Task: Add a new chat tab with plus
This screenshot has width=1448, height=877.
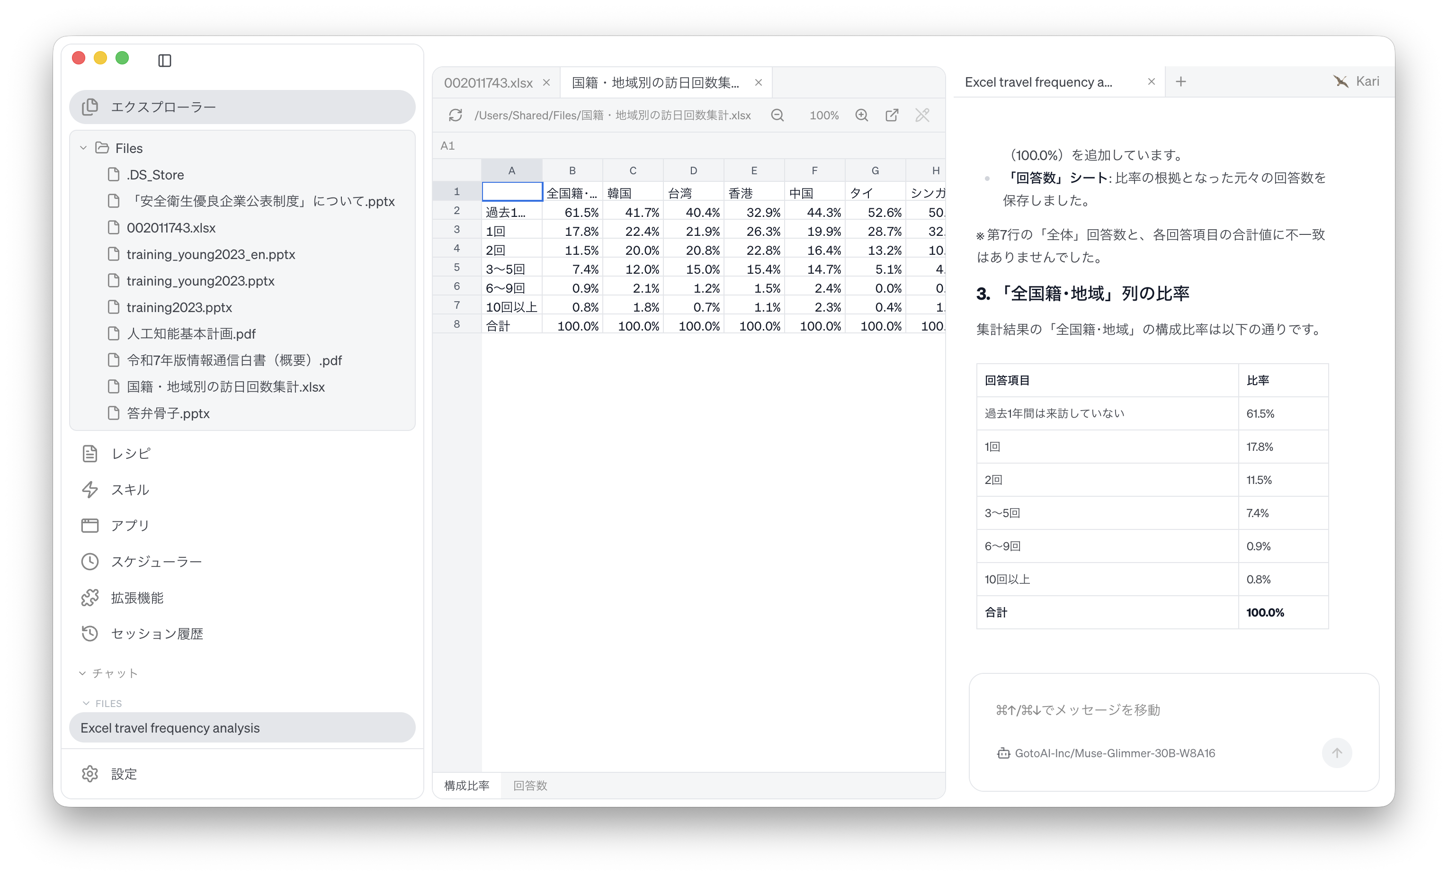Action: pos(1181,82)
